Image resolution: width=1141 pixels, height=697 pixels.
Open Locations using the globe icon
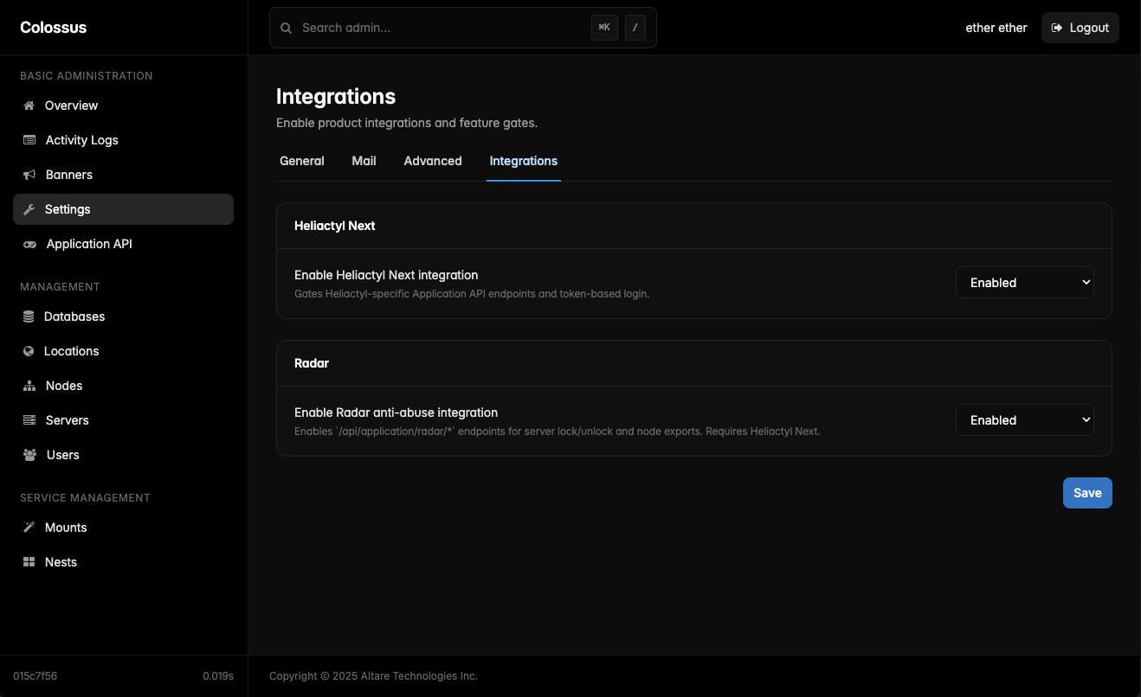tap(29, 351)
